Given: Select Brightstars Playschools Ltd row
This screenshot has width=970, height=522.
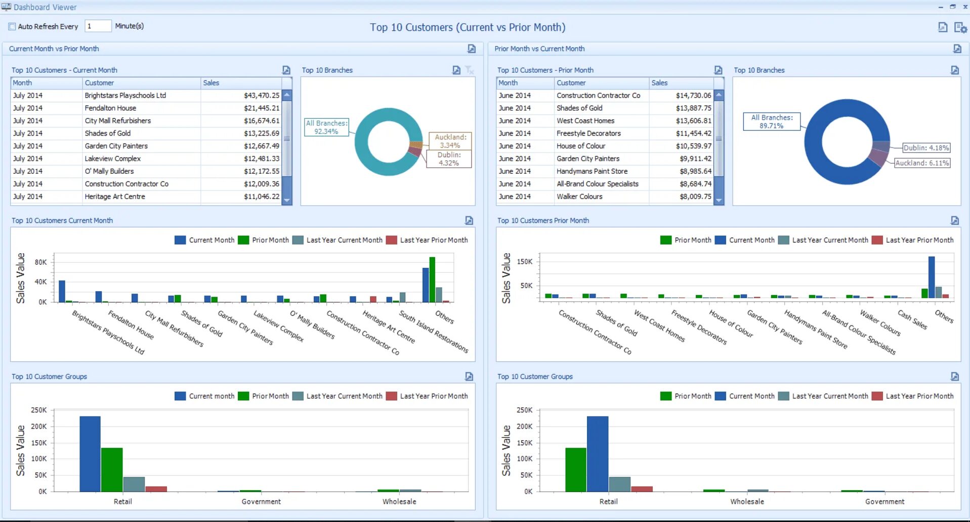Looking at the screenshot, I should [x=146, y=96].
